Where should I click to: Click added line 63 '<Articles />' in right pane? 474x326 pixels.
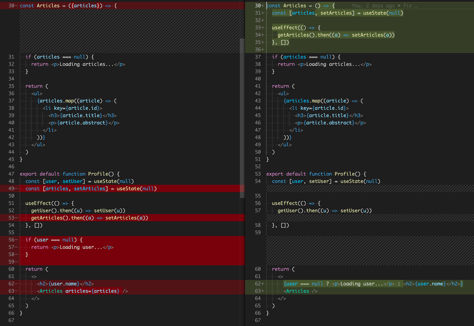(300, 291)
